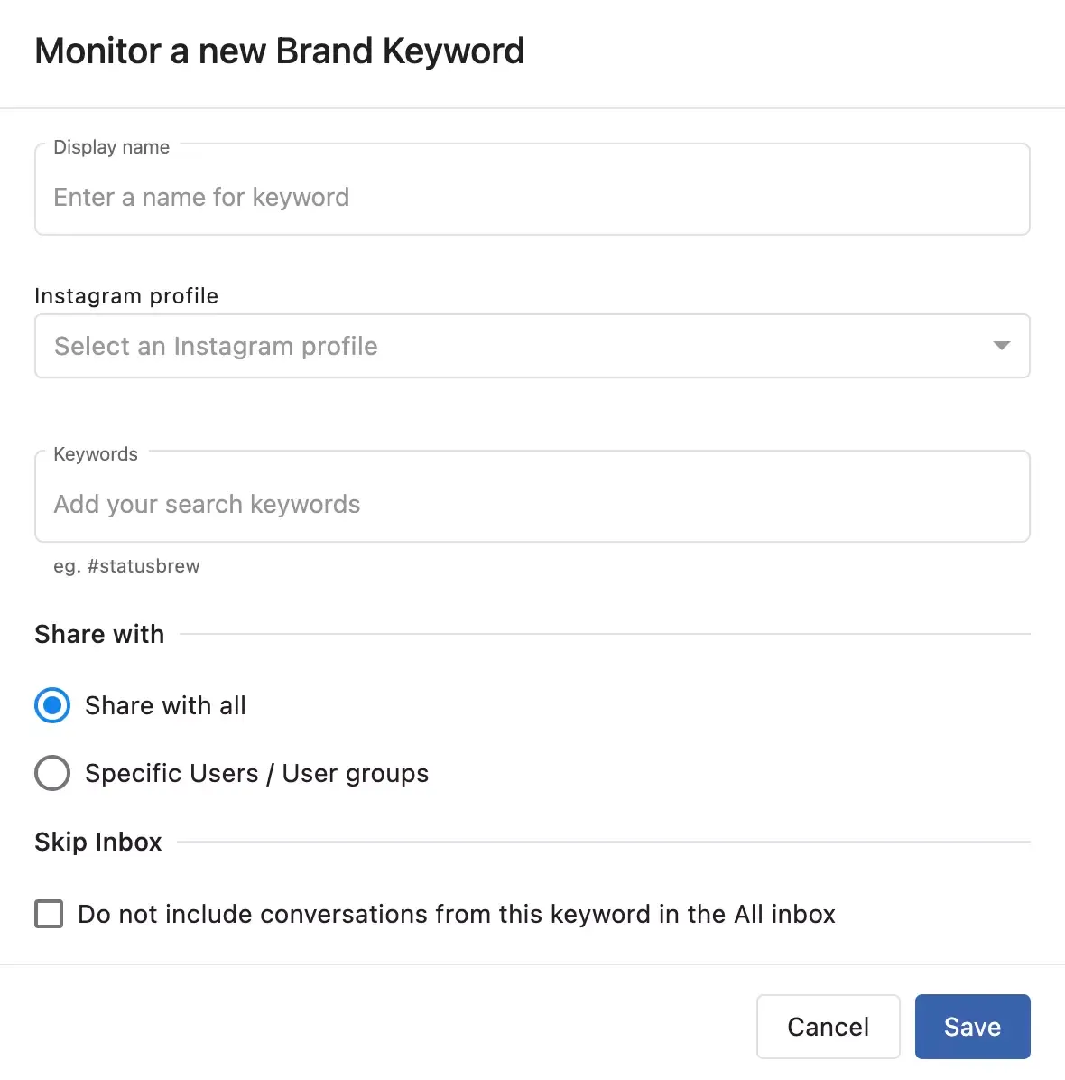Click the "Instagram profile" field label
This screenshot has height=1080, width=1065.
pos(126,296)
